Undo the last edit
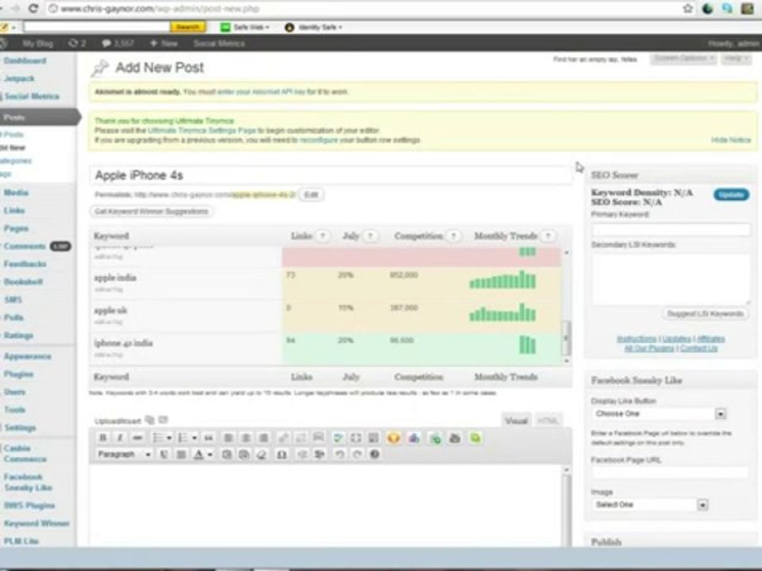The image size is (762, 571). click(x=339, y=454)
